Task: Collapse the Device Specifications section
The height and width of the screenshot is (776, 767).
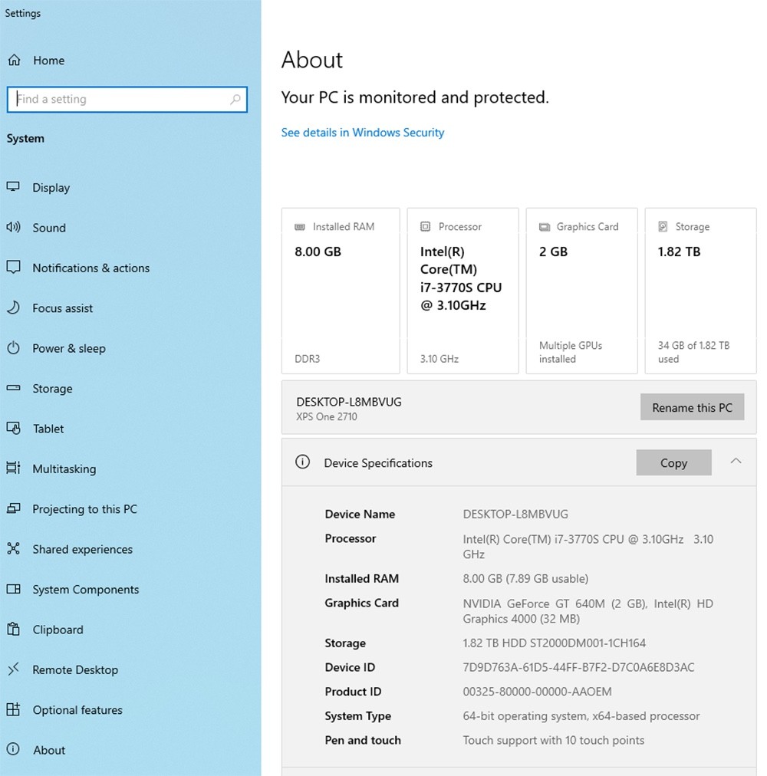Action: pyautogui.click(x=736, y=462)
